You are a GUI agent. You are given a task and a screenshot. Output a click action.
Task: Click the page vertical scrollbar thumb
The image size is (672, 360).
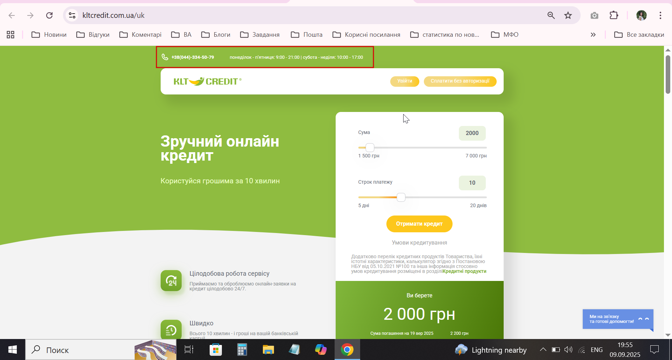coord(668,74)
